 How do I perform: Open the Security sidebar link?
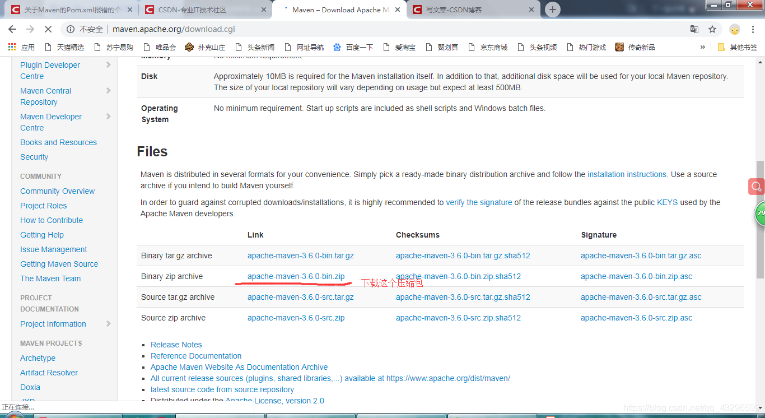pyautogui.click(x=34, y=157)
